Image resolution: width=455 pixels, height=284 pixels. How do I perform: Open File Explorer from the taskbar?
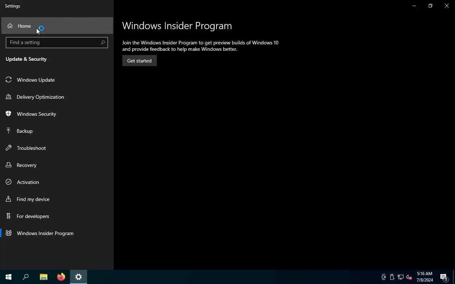[x=44, y=277]
